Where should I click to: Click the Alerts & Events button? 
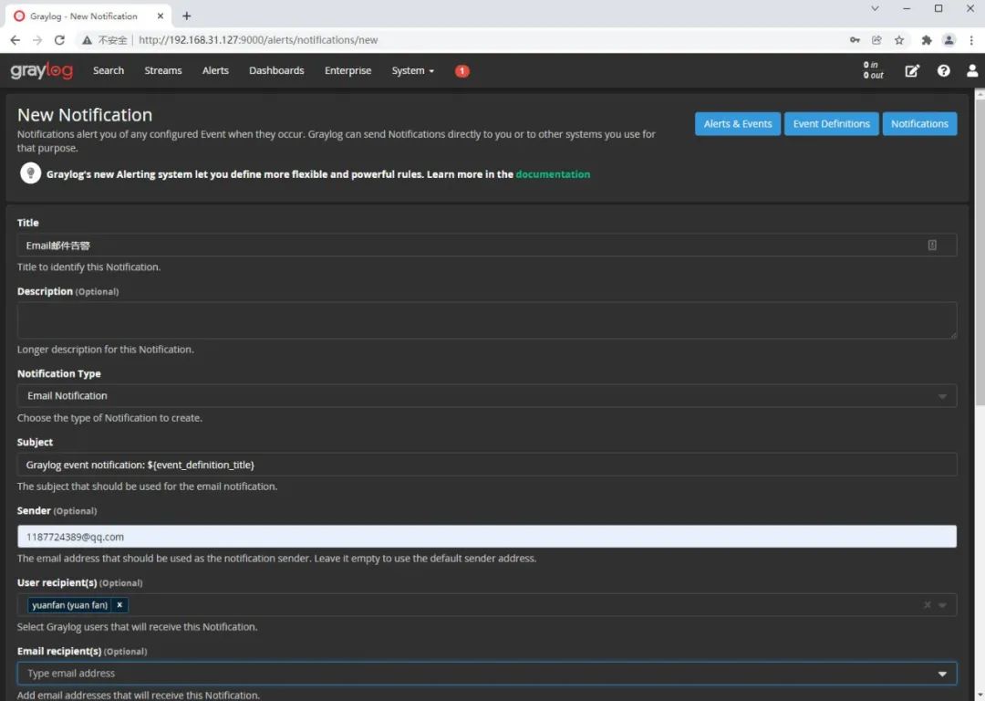(x=738, y=124)
